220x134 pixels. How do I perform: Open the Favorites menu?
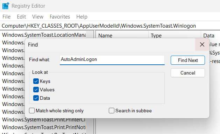[60, 17]
